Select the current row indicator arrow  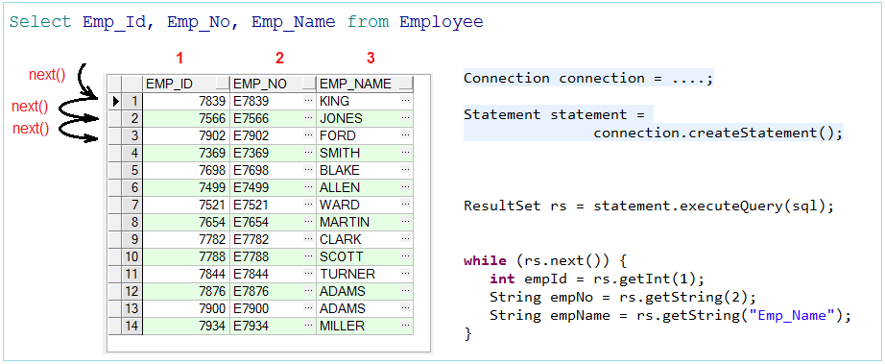coord(116,102)
